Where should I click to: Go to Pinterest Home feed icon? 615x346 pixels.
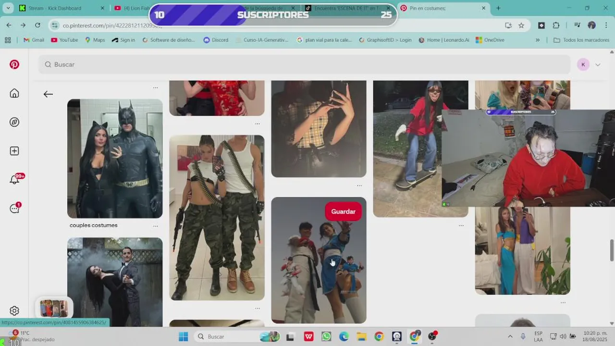point(14,93)
